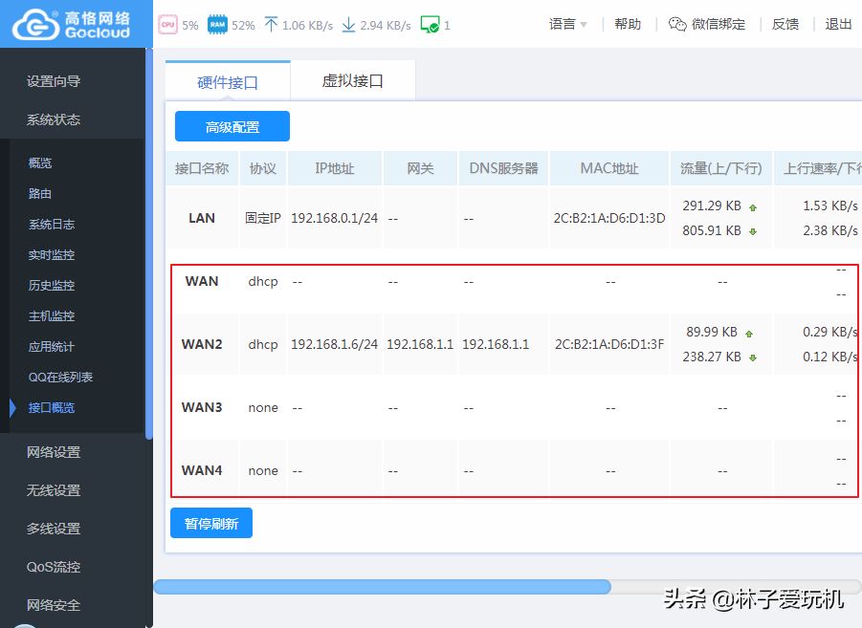Click the download speed arrow icon
The image size is (862, 628).
(348, 25)
